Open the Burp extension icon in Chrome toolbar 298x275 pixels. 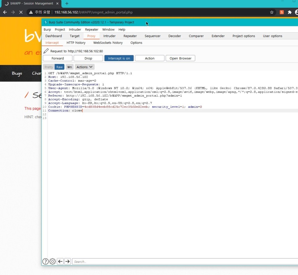pyautogui.click(x=282, y=12)
